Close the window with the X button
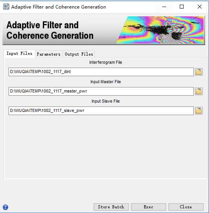 [x=200, y=7]
